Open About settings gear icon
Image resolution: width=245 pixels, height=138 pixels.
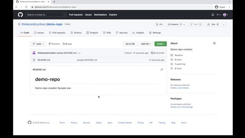click(214, 43)
